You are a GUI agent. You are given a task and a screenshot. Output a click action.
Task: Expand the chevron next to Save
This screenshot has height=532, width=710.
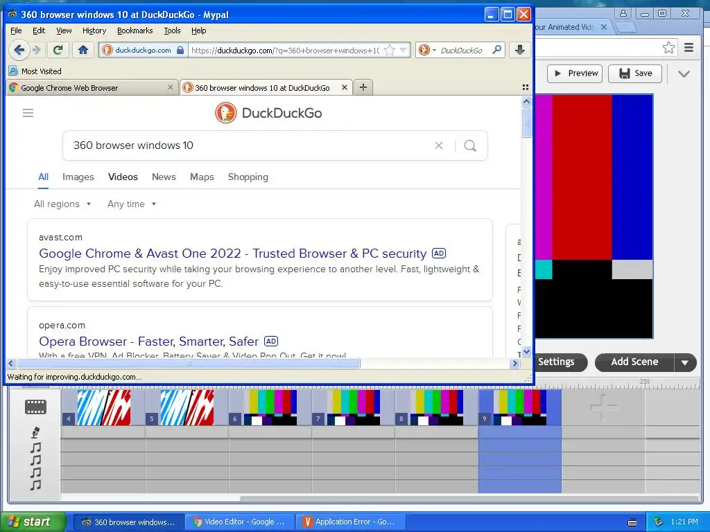coord(684,73)
